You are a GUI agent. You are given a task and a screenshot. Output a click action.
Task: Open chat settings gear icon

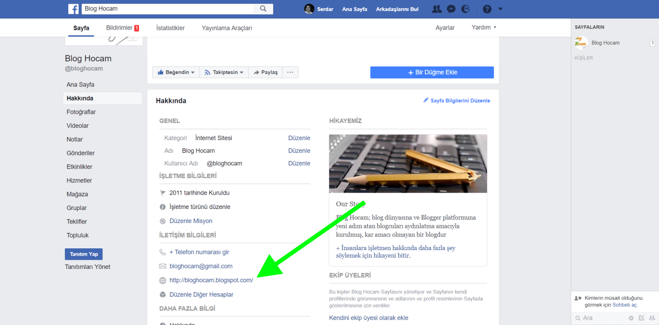pyautogui.click(x=631, y=318)
